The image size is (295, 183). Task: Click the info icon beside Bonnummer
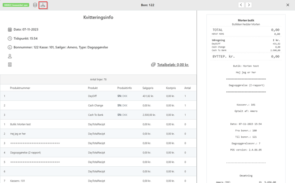click(x=10, y=47)
